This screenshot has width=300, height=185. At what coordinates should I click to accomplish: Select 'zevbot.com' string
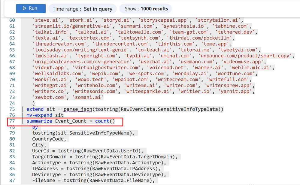(x=49, y=97)
